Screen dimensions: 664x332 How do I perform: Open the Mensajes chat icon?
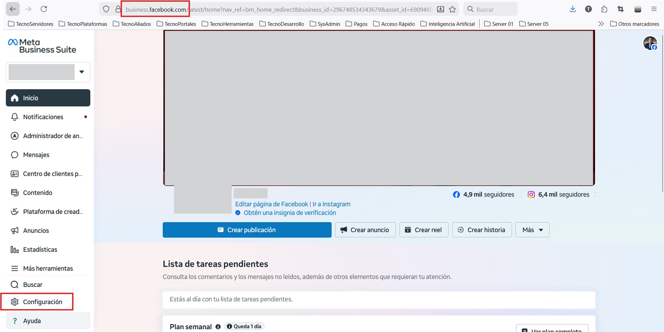[x=14, y=155]
